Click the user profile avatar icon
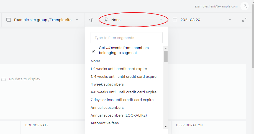 coord(245,6)
